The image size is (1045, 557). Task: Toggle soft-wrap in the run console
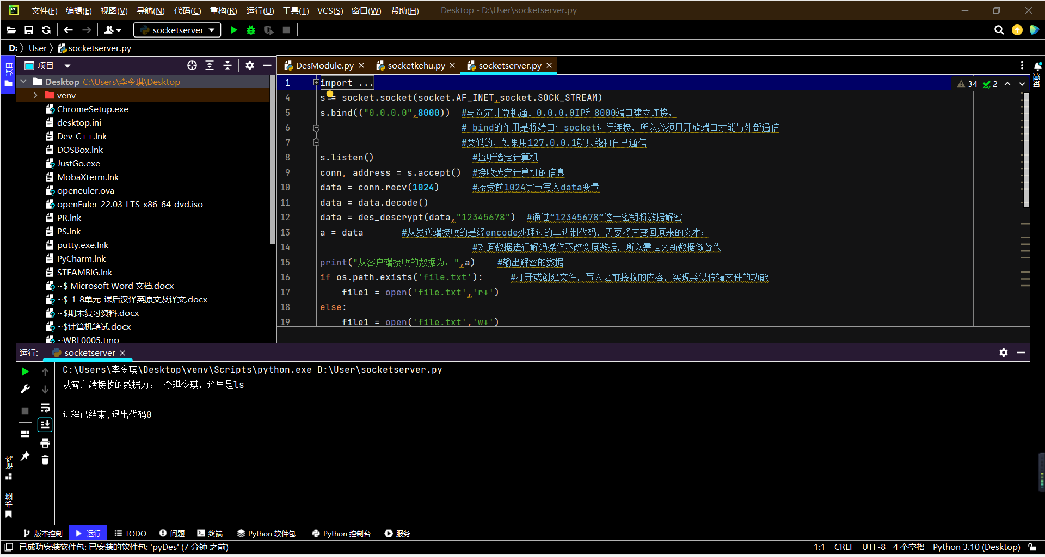(x=45, y=407)
